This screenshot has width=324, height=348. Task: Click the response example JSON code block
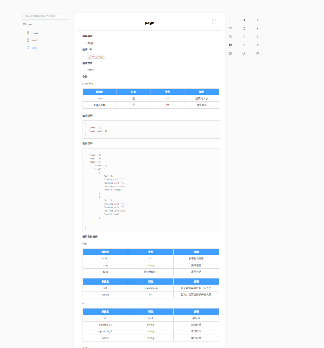pos(151,190)
